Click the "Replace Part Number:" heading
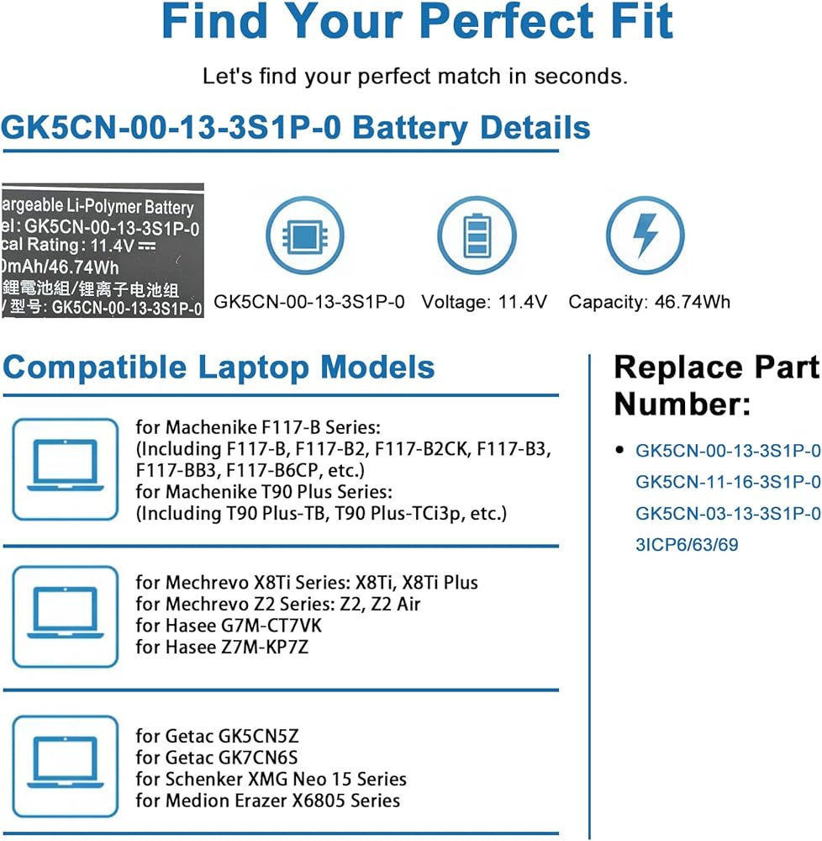Viewport: 822px width, 841px height. (x=716, y=386)
